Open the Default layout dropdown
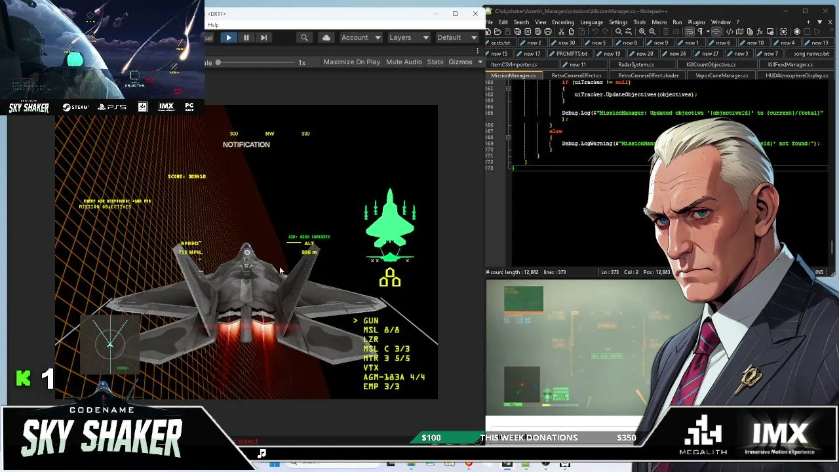The width and height of the screenshot is (839, 472). pos(458,38)
